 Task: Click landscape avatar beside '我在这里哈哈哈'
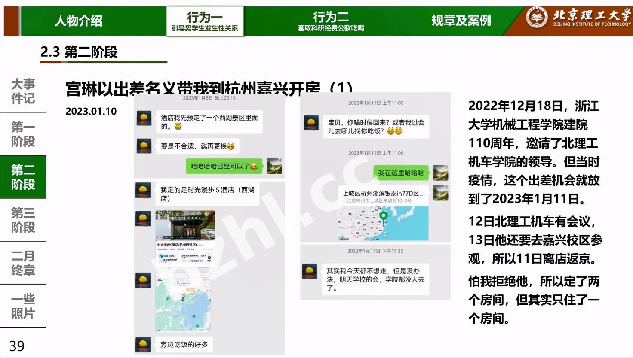(x=440, y=173)
